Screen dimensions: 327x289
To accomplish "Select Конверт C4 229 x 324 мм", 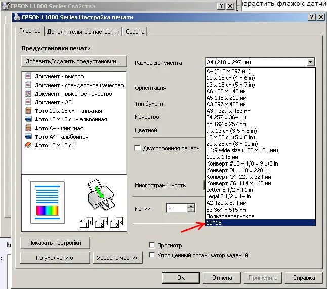I will [x=260, y=177].
